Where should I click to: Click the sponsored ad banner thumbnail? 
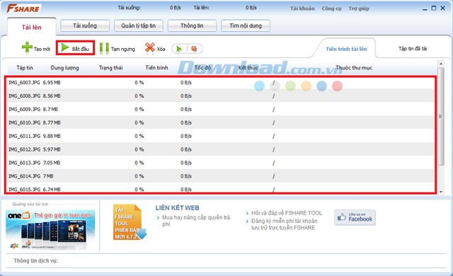click(x=50, y=230)
